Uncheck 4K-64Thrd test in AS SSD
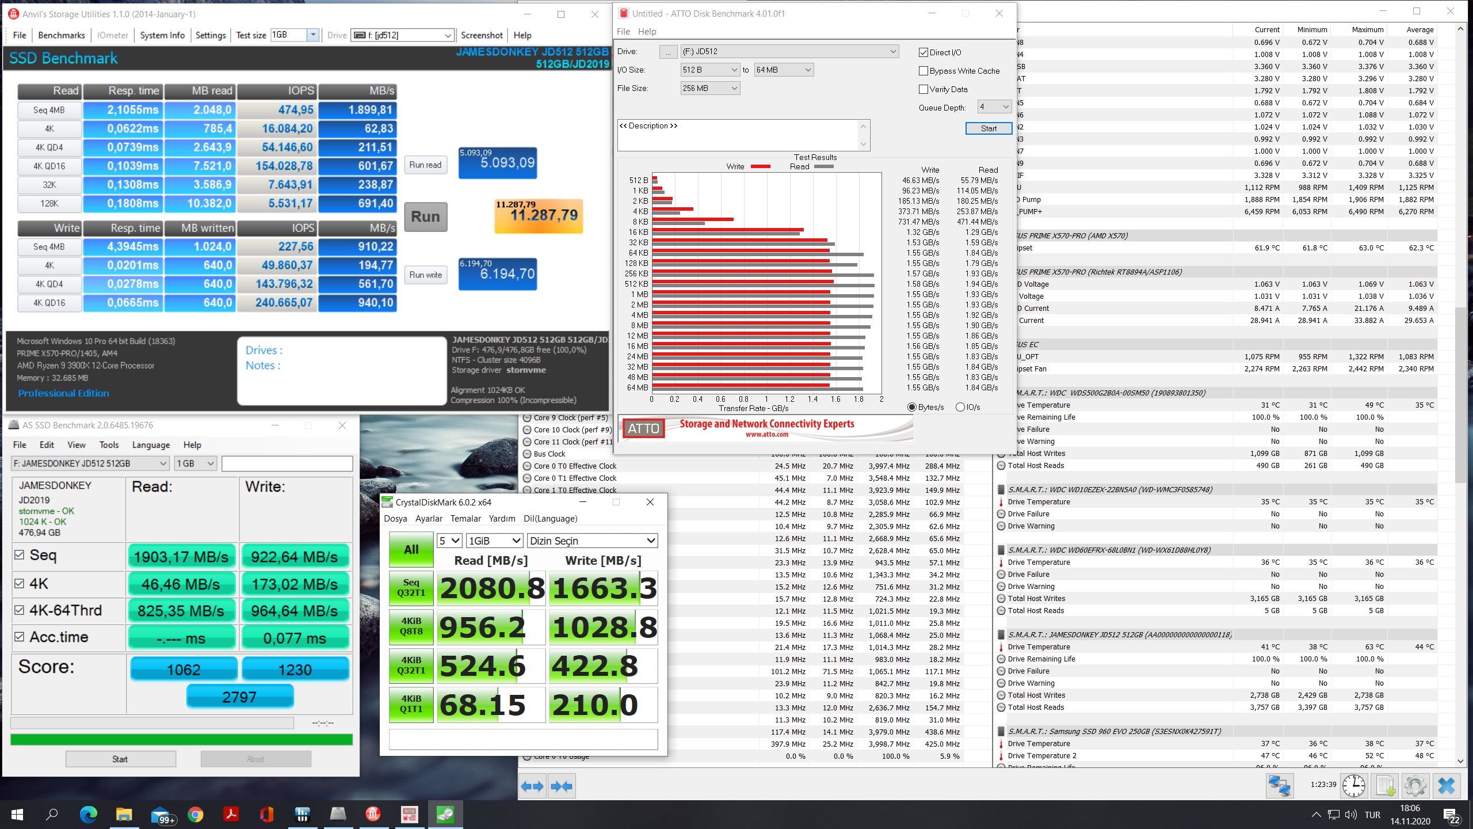This screenshot has width=1473, height=829. click(x=19, y=610)
